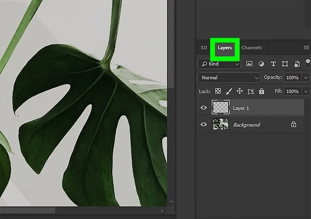Open the Kind filter dropdown

click(219, 64)
